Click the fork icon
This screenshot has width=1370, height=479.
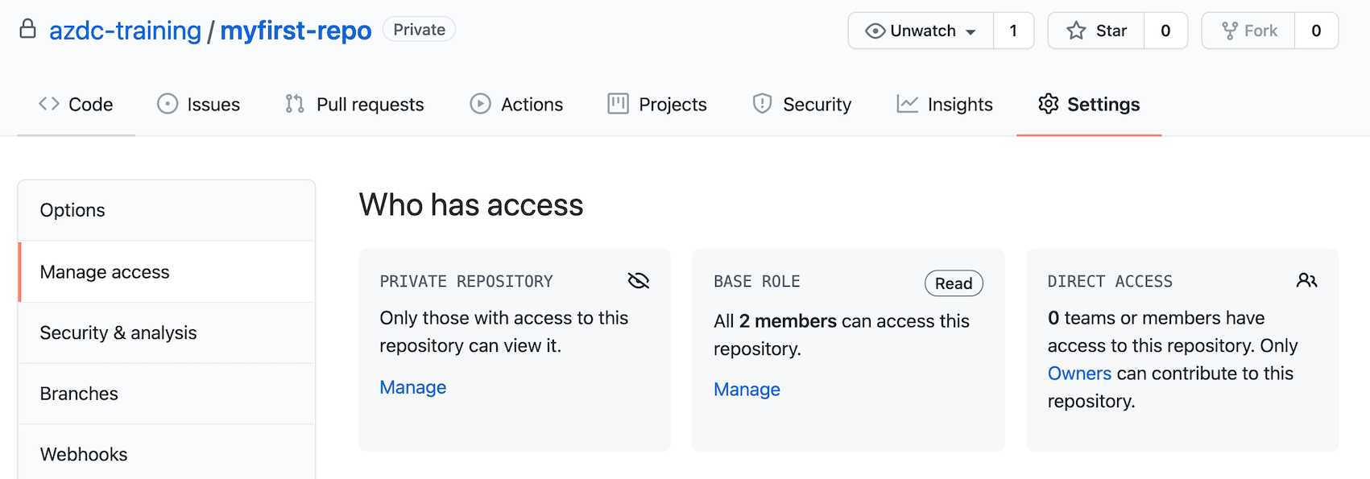click(1230, 31)
